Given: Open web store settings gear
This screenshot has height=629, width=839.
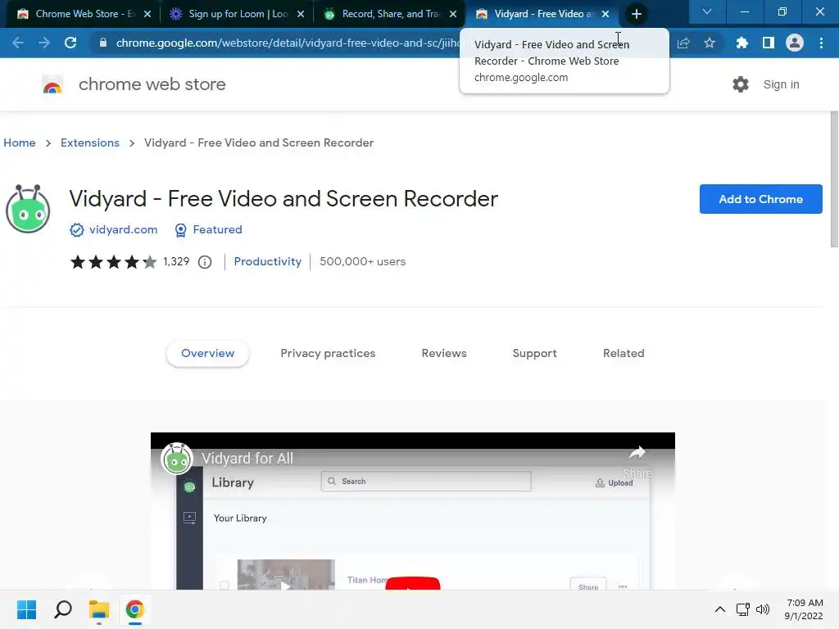Looking at the screenshot, I should pyautogui.click(x=741, y=84).
